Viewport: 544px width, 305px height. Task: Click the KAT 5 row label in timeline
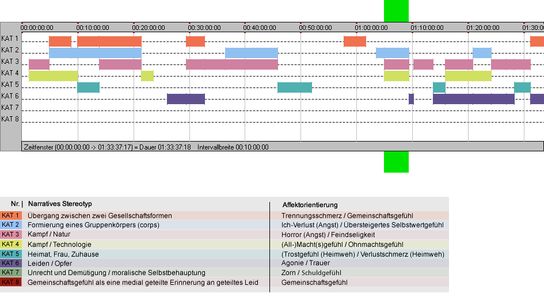[10, 85]
